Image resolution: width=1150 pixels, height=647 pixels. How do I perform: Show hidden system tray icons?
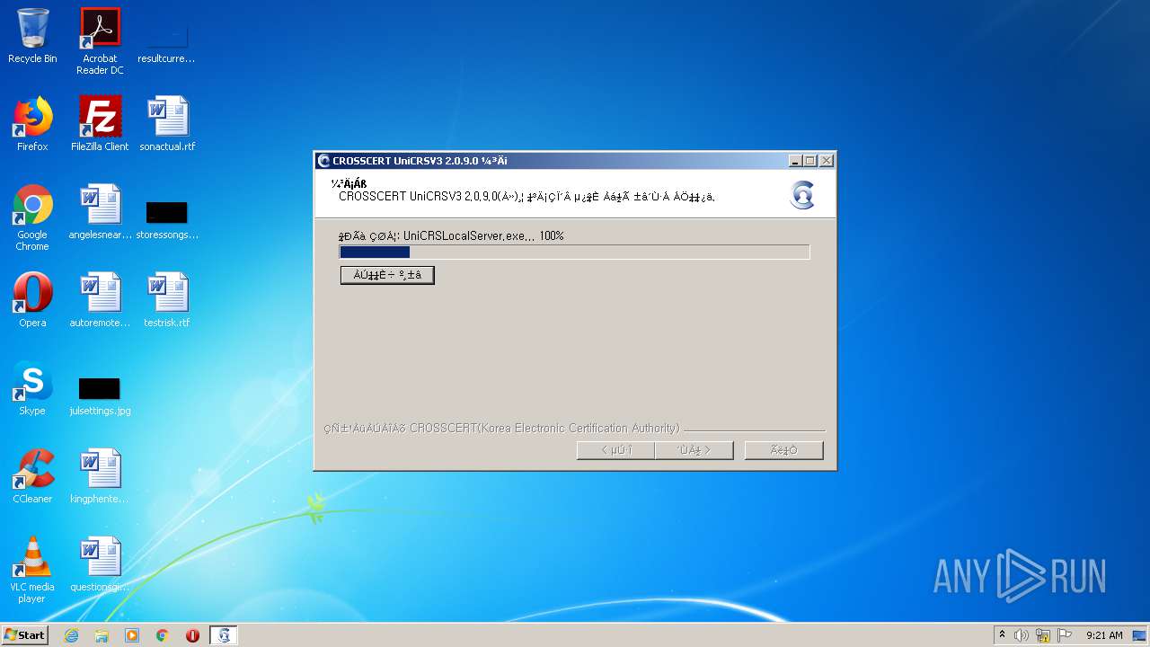(x=1002, y=635)
